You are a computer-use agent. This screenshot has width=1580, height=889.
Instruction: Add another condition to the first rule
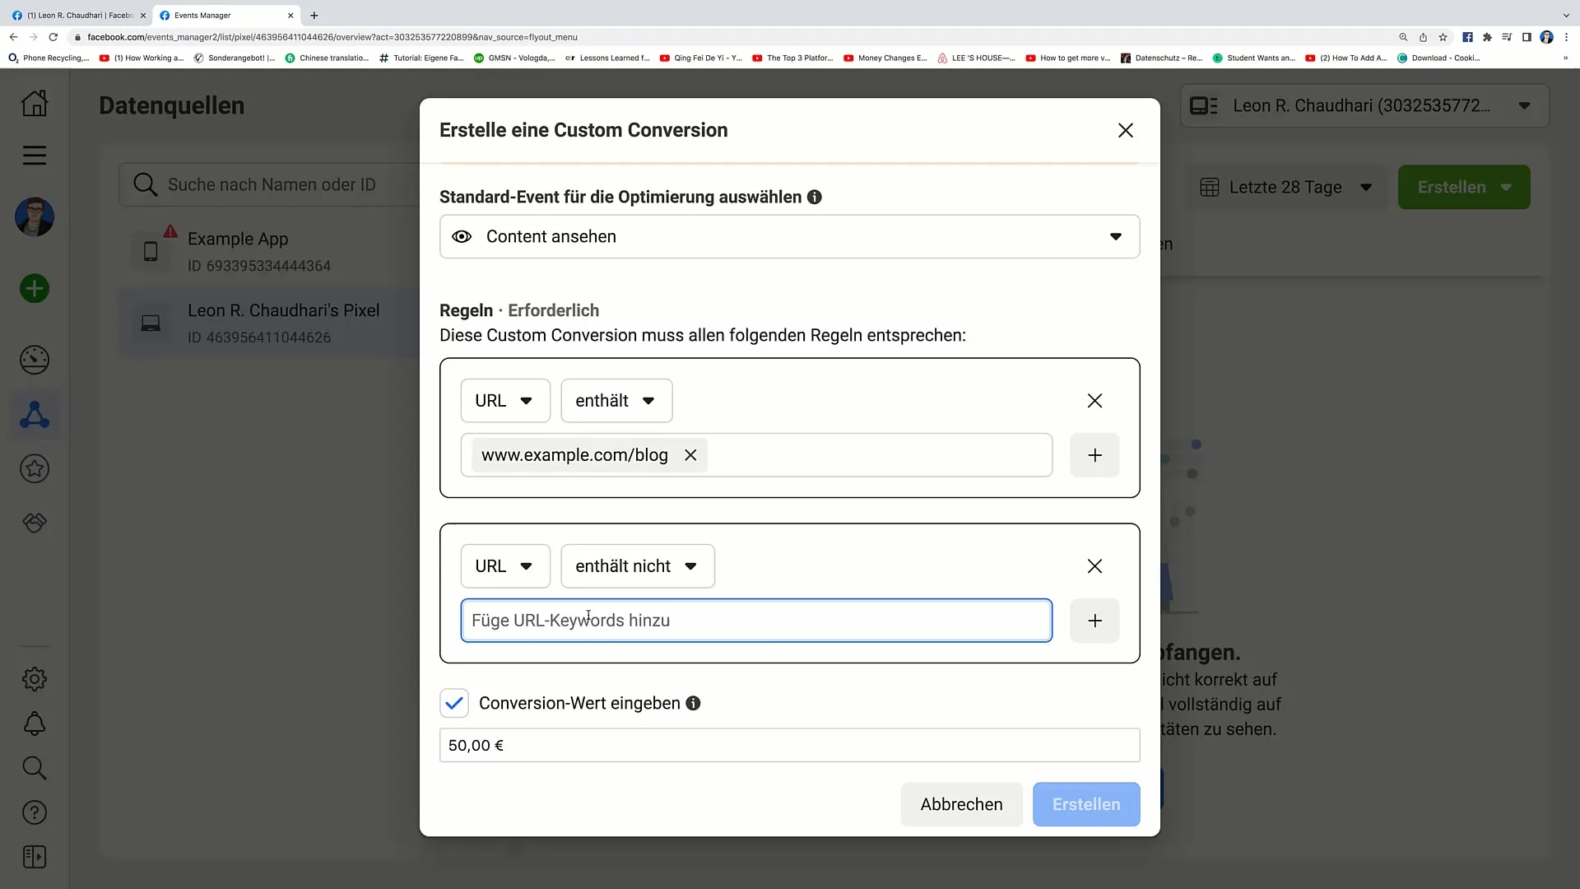[1094, 455]
